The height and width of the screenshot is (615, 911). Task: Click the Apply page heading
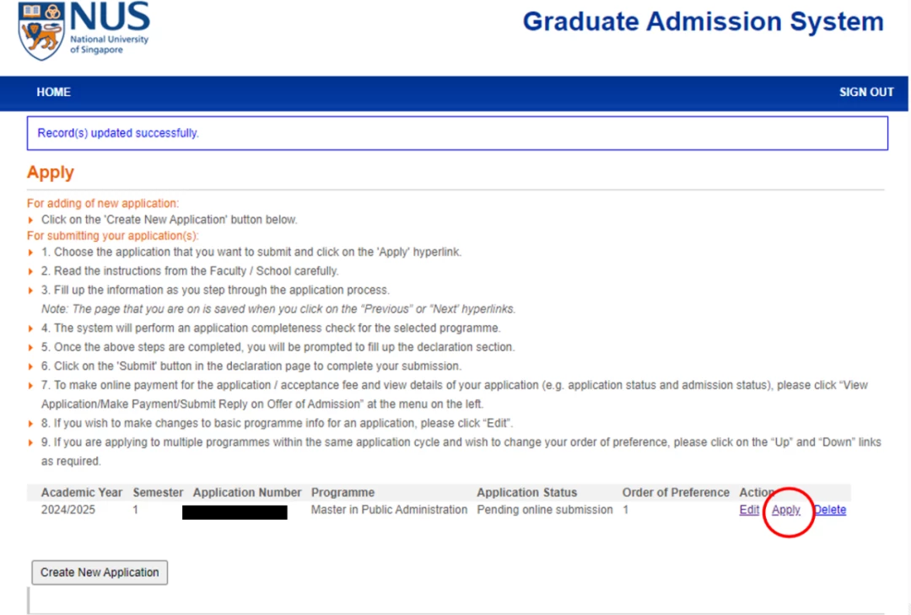pyautogui.click(x=51, y=173)
